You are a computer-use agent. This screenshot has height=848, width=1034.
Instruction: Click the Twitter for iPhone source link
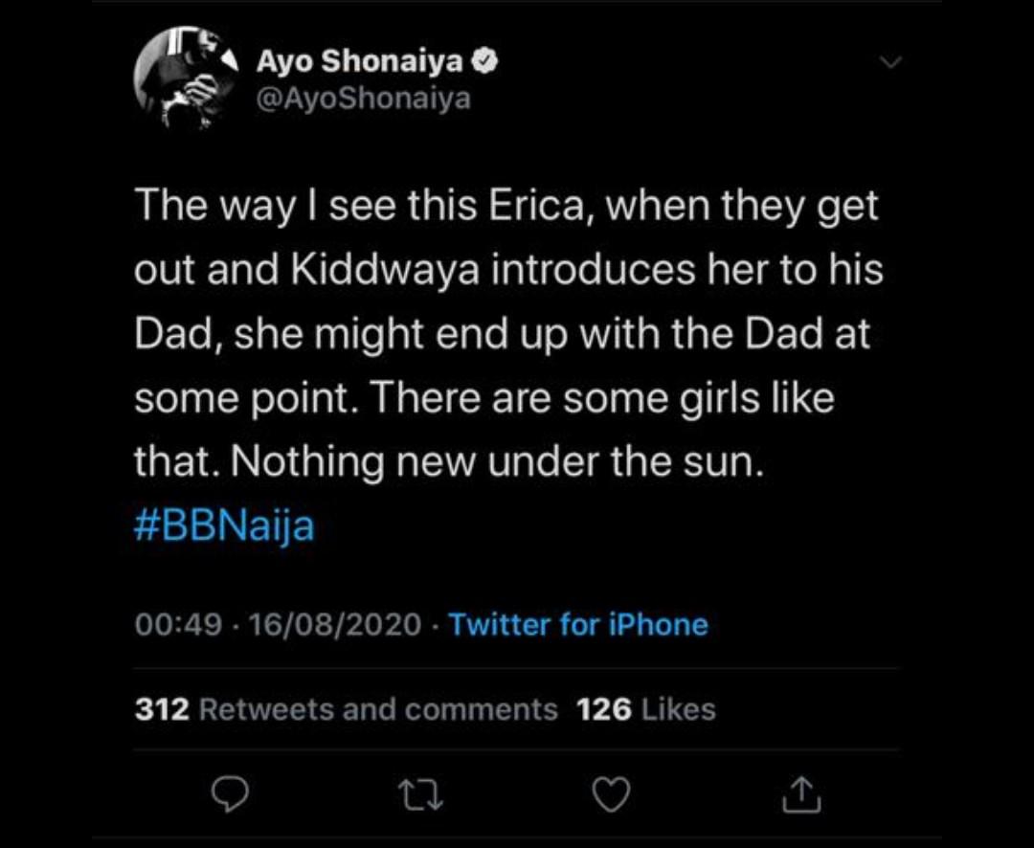(x=578, y=625)
